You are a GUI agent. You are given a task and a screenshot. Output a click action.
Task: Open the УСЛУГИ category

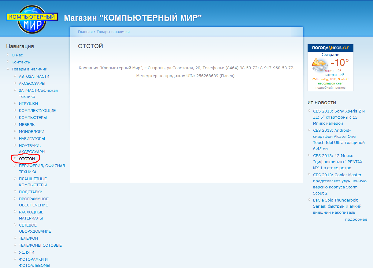[x=27, y=252]
